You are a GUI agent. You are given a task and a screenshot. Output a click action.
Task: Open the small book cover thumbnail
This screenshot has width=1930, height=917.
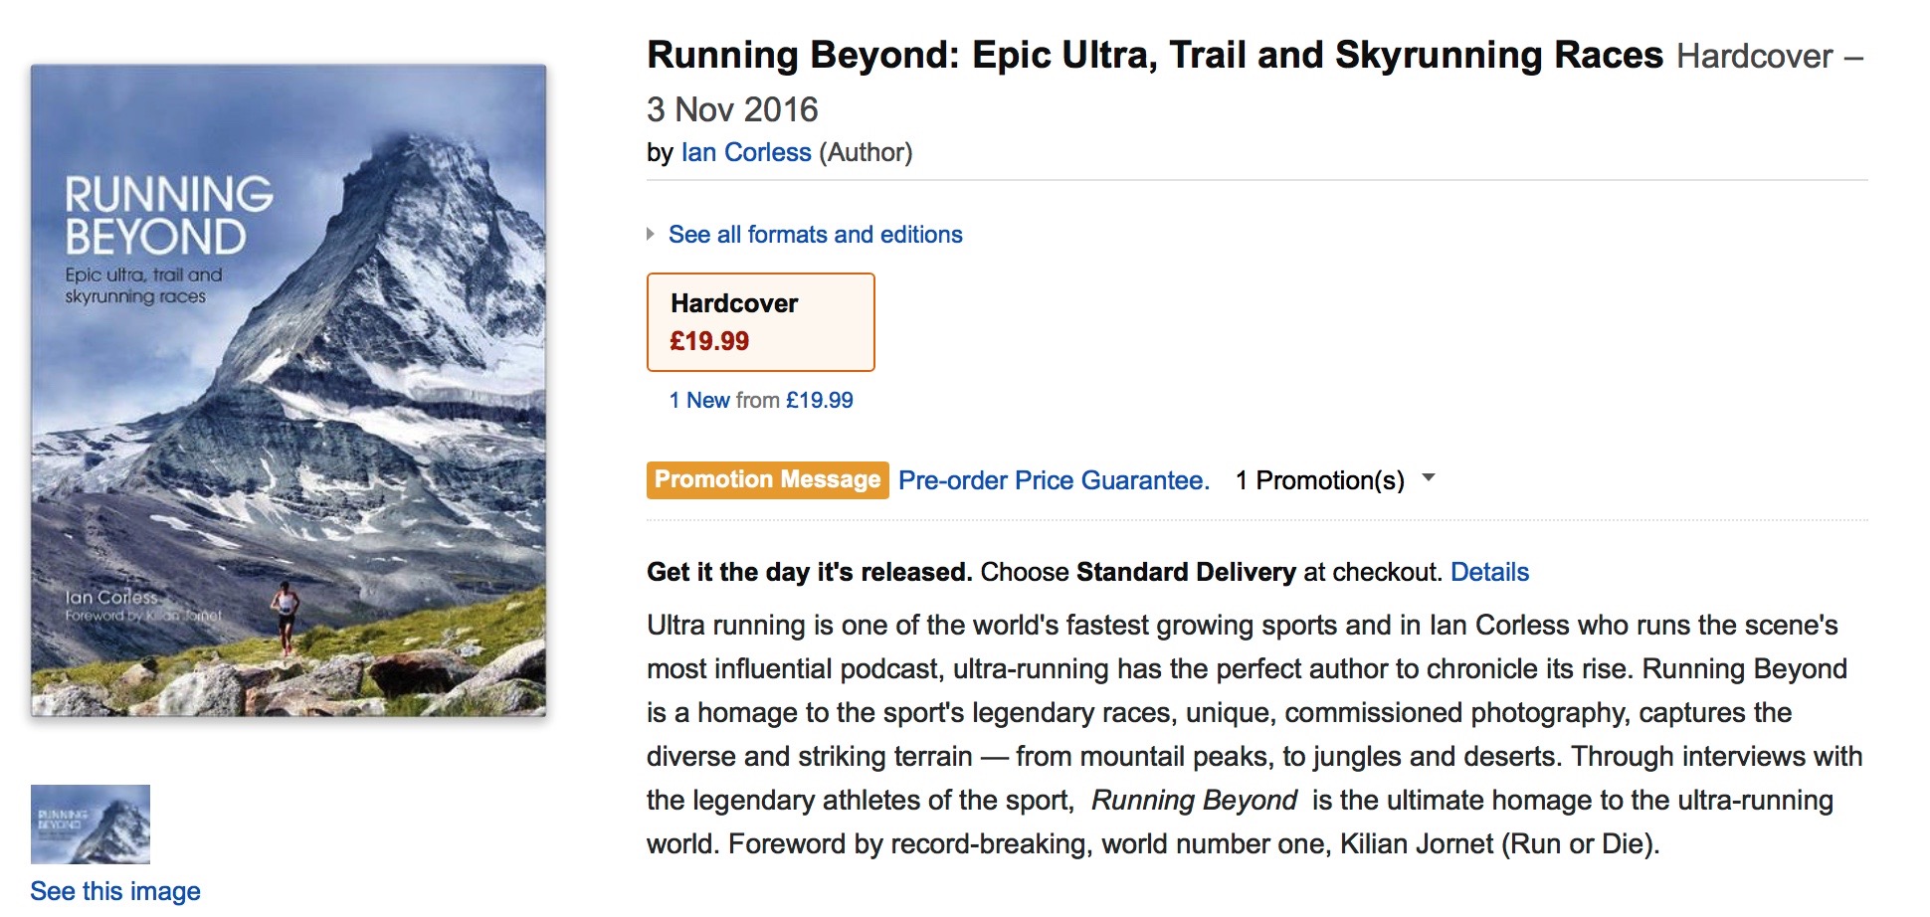point(91,824)
